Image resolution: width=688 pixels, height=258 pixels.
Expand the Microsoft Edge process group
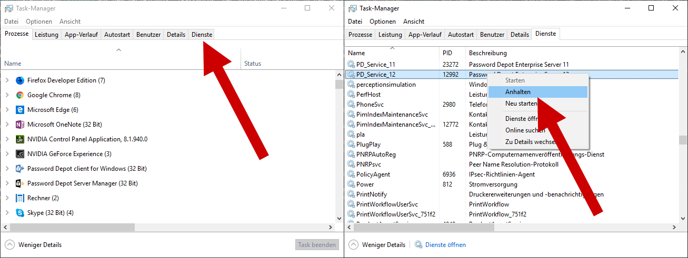click(7, 110)
